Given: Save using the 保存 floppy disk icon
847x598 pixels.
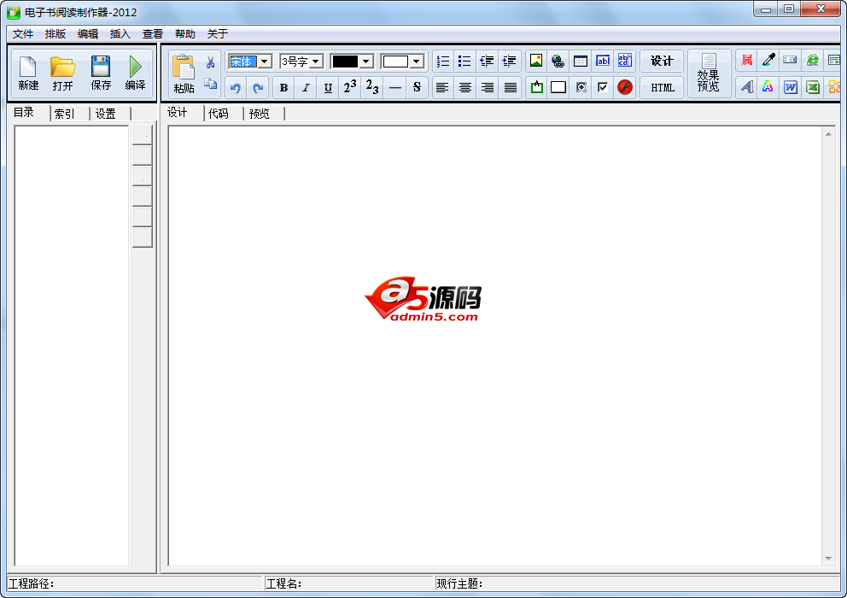Looking at the screenshot, I should [101, 73].
